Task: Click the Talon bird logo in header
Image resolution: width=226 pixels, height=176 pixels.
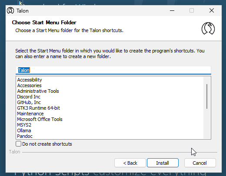Action: click(x=208, y=29)
